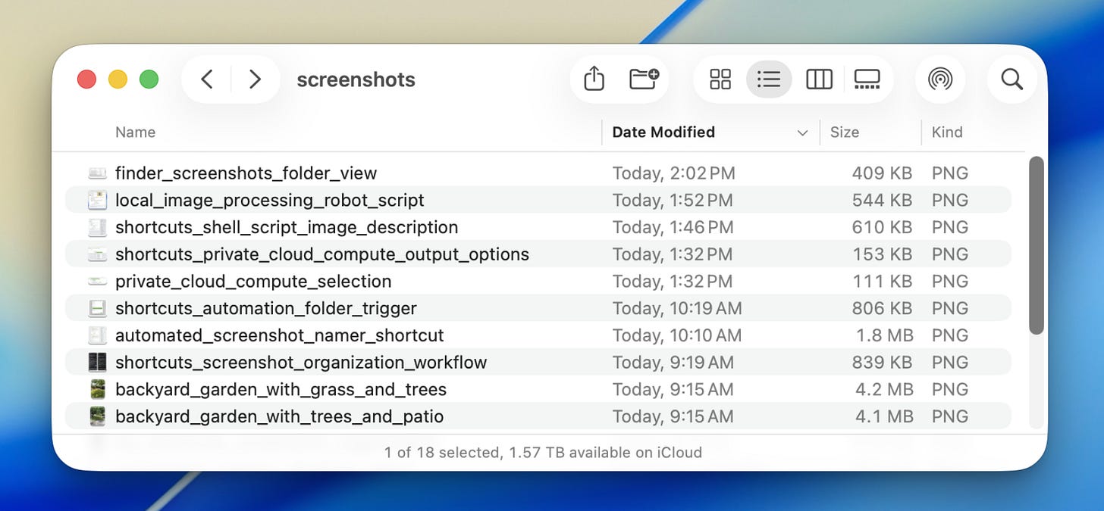Click the 839 KB size value
The image size is (1104, 511).
(882, 363)
